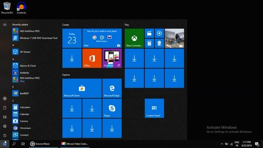Open AVG AntiVirus FREE under Recently added
This screenshot has height=148, width=263.
coord(35,31)
